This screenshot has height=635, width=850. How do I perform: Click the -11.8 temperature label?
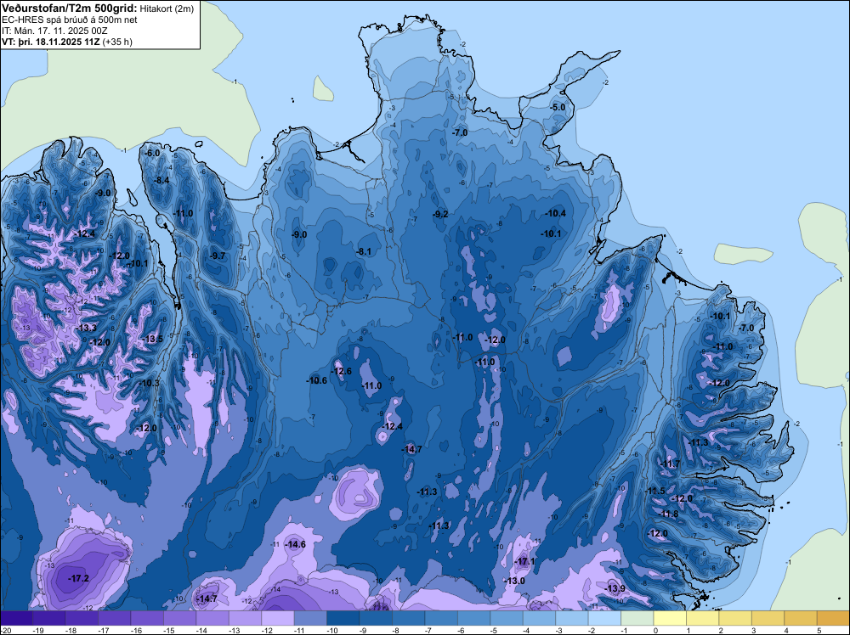[670, 514]
